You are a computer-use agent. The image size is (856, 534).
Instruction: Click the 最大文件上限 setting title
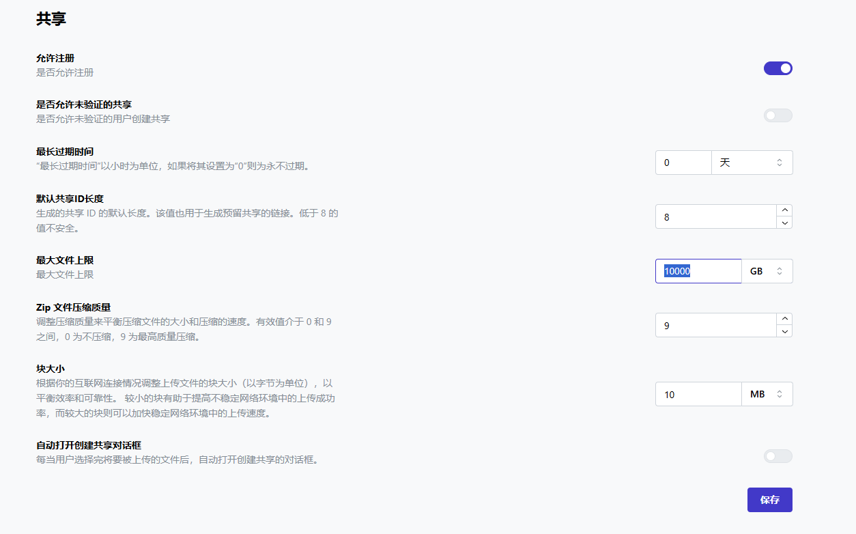coord(65,260)
